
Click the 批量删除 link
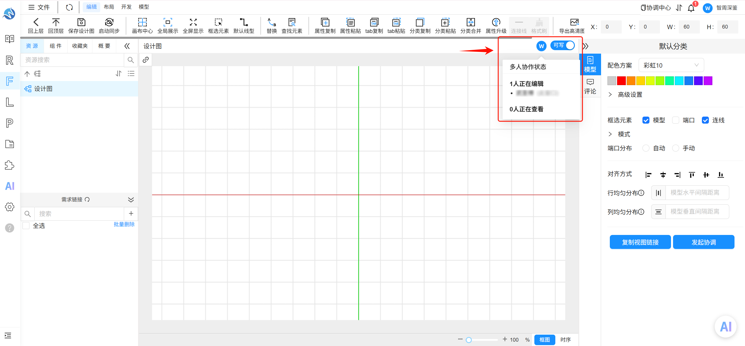pos(124,224)
